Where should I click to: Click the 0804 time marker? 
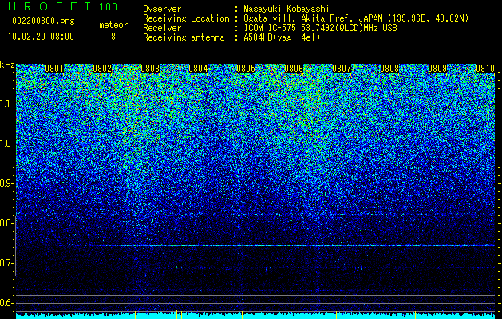(x=198, y=69)
